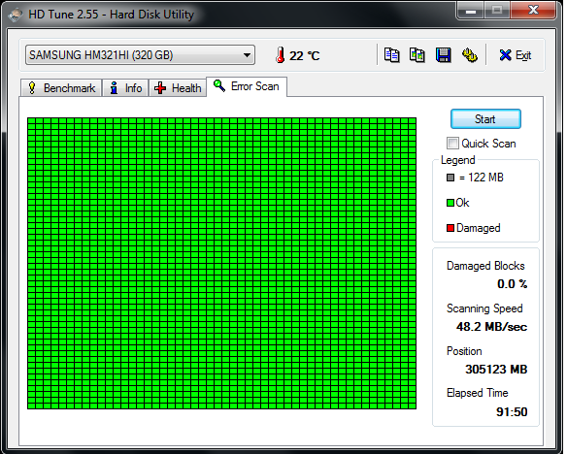The height and width of the screenshot is (454, 567).
Task: Click the save screenshot floppy disk icon
Action: coord(443,55)
